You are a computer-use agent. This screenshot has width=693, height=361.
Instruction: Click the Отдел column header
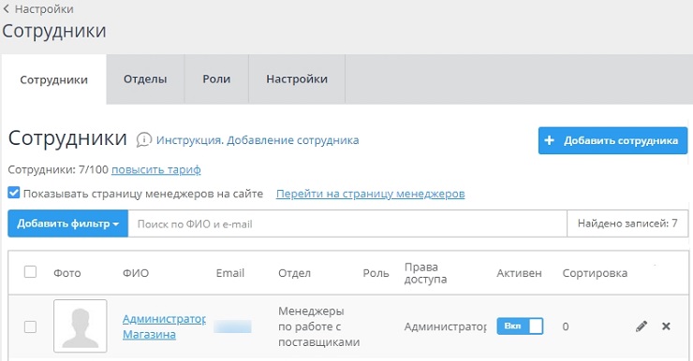(x=294, y=273)
